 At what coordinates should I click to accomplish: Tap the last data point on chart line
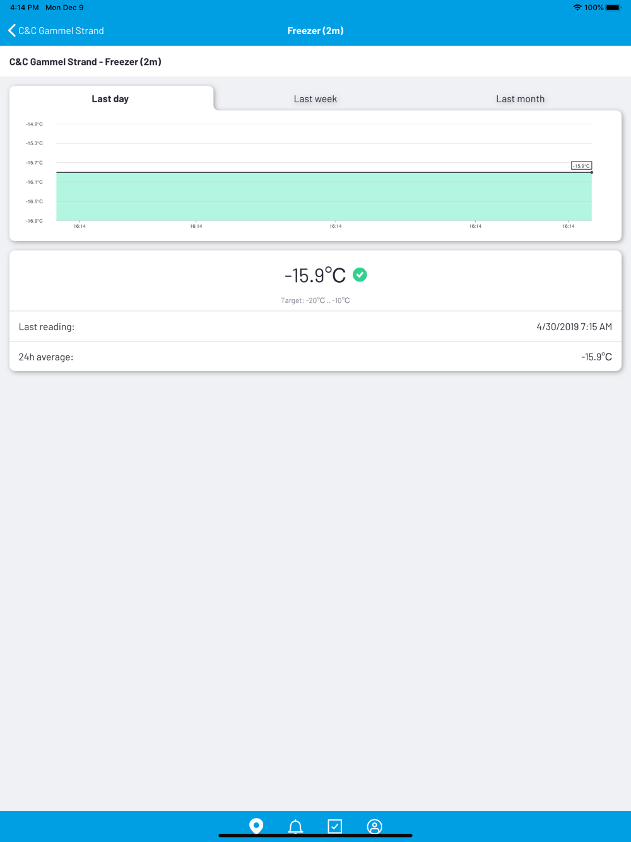click(592, 172)
